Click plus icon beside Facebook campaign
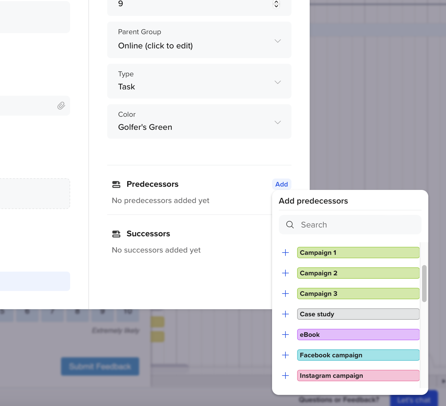Image resolution: width=446 pixels, height=406 pixels. (285, 355)
